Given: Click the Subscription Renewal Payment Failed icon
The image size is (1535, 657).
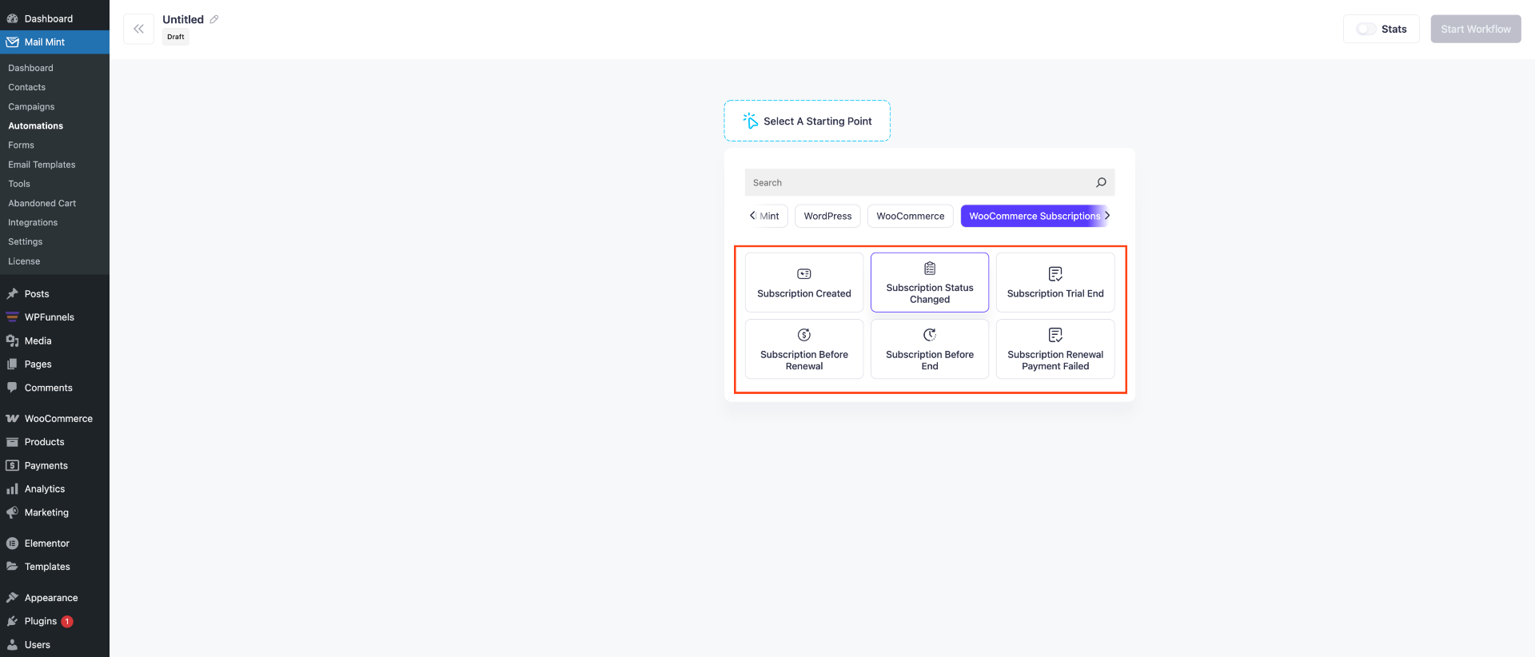Looking at the screenshot, I should pyautogui.click(x=1055, y=335).
